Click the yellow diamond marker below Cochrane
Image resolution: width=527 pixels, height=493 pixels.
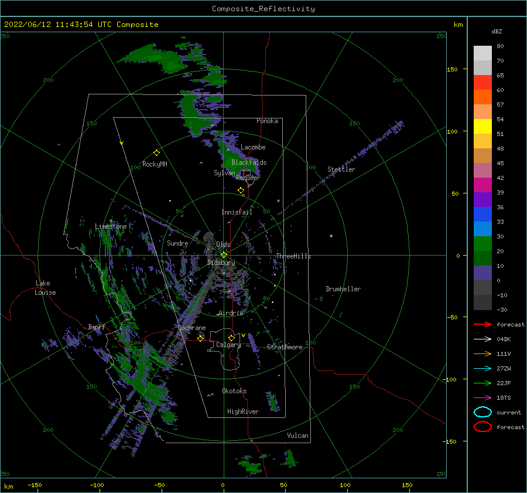[201, 339]
